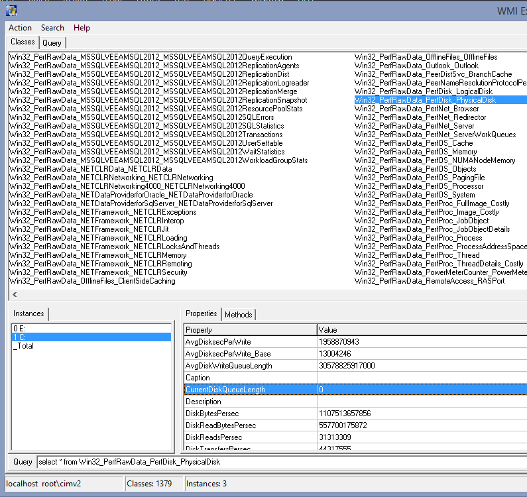This screenshot has width=527, height=497.
Task: Click into the Query text field
Action: tap(282, 462)
